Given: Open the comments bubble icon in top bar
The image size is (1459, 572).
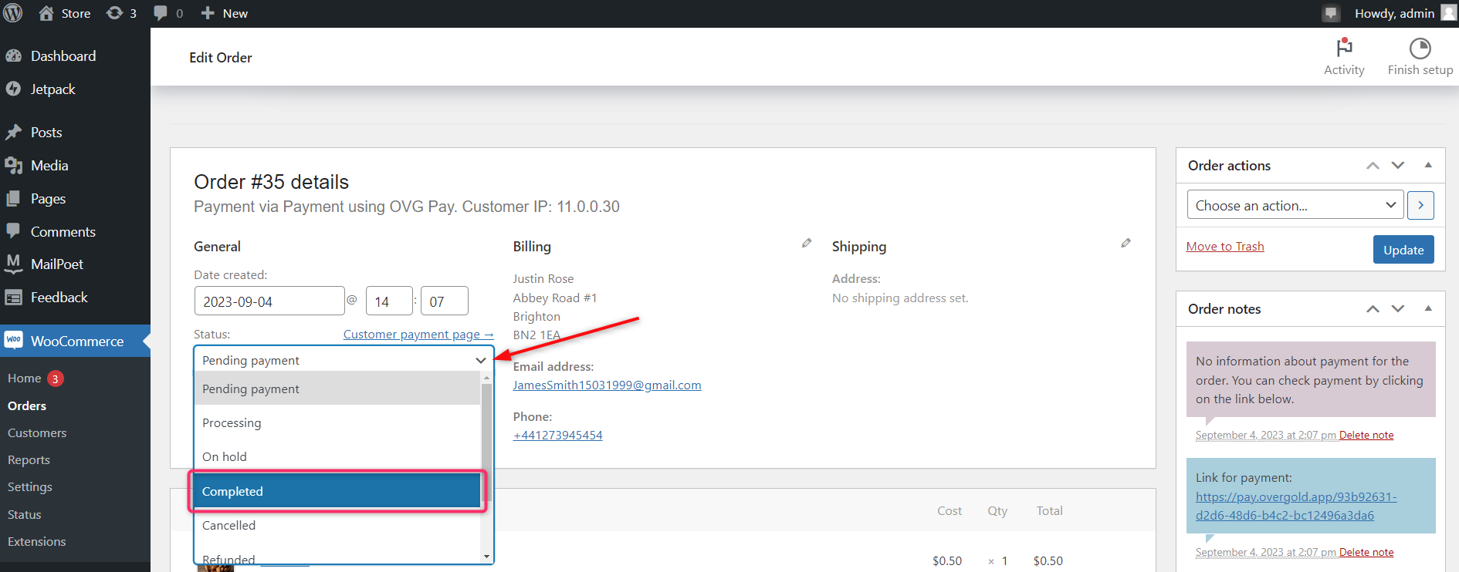Looking at the screenshot, I should [168, 13].
